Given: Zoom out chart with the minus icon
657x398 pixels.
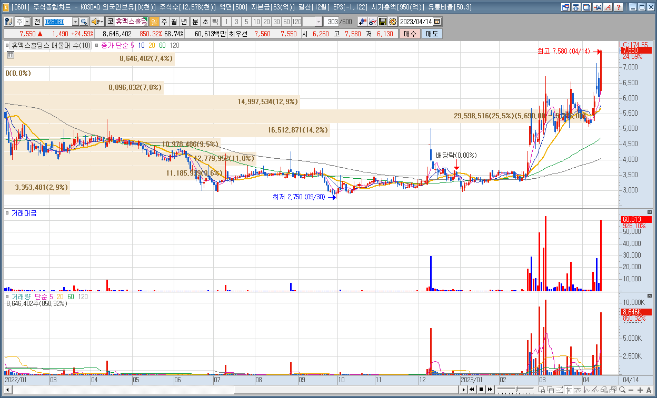Looking at the screenshot, I should (631, 390).
